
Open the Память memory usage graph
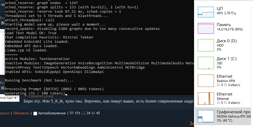[x=223, y=27]
